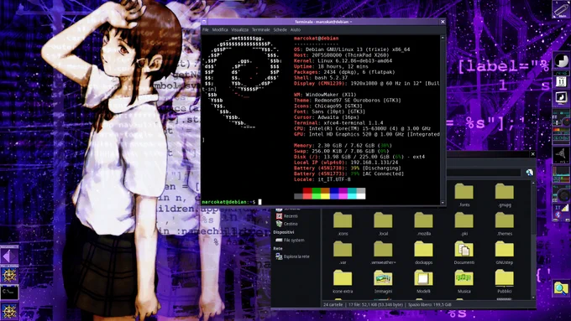The image size is (571, 321).
Task: Click the '24 cartelle' status bar text
Action: 333,304
